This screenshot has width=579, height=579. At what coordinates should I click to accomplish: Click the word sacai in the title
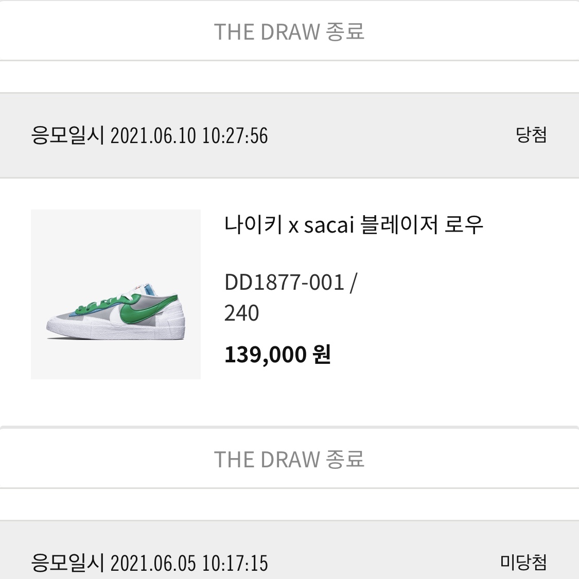[x=329, y=225]
